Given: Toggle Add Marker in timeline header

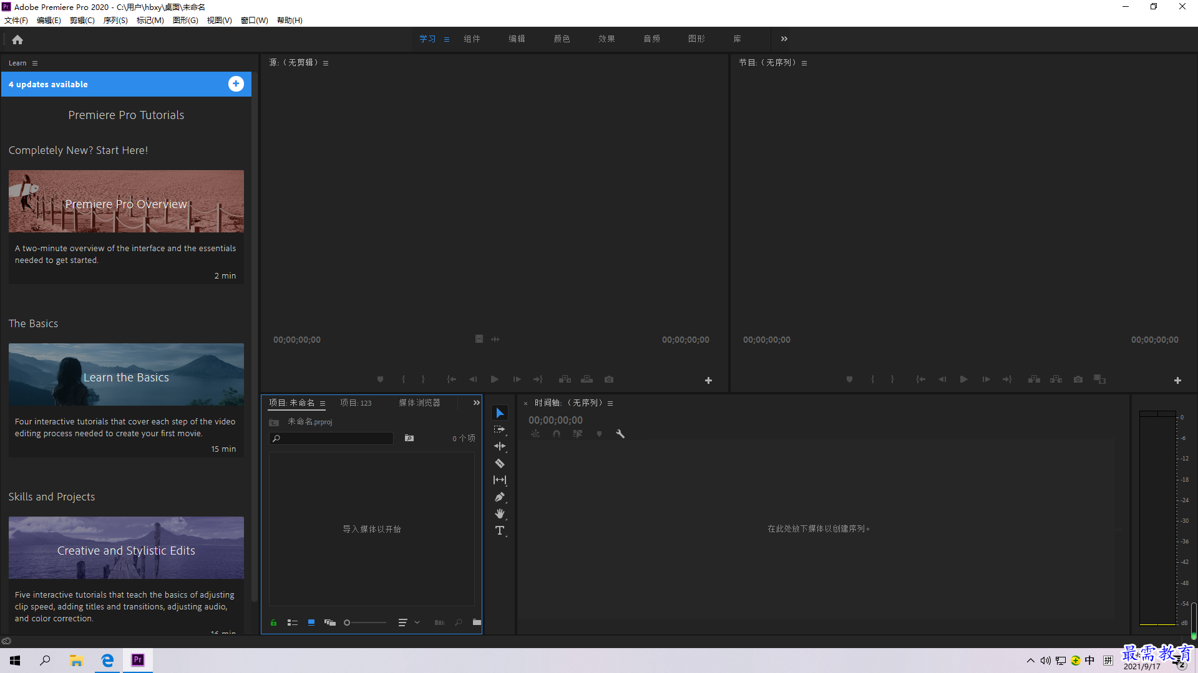Looking at the screenshot, I should (x=599, y=434).
